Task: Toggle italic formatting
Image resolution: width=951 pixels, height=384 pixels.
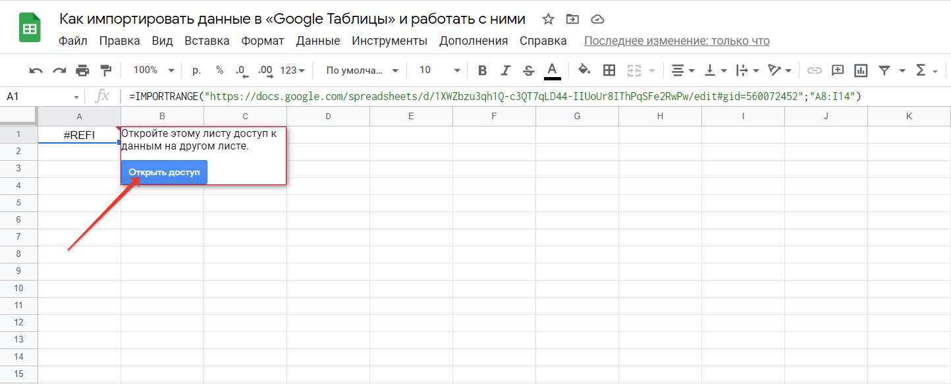Action: [x=505, y=70]
